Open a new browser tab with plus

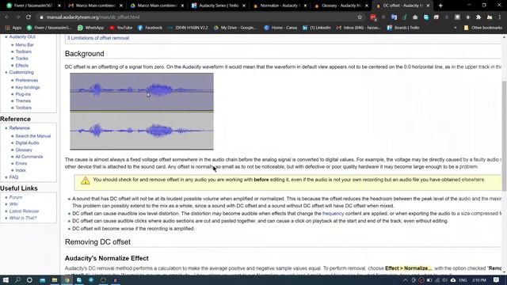440,6
